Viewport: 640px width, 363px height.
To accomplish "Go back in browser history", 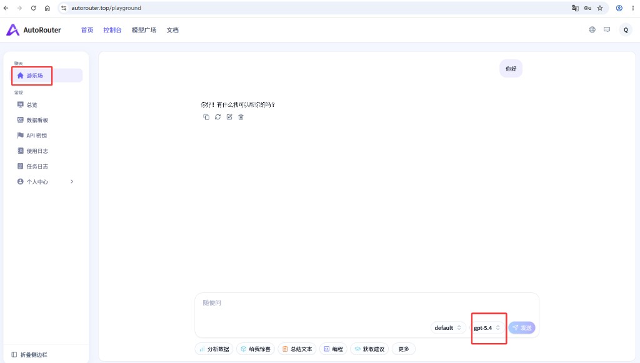I will (x=6, y=8).
